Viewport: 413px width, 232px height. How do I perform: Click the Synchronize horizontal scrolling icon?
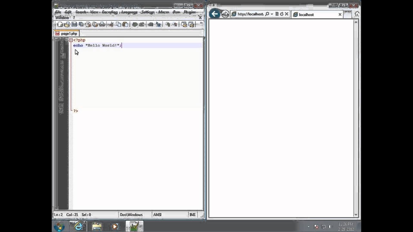pyautogui.click(x=191, y=24)
